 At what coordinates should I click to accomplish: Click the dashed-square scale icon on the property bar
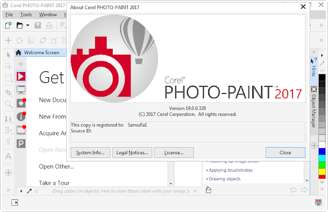[x=31, y=40]
